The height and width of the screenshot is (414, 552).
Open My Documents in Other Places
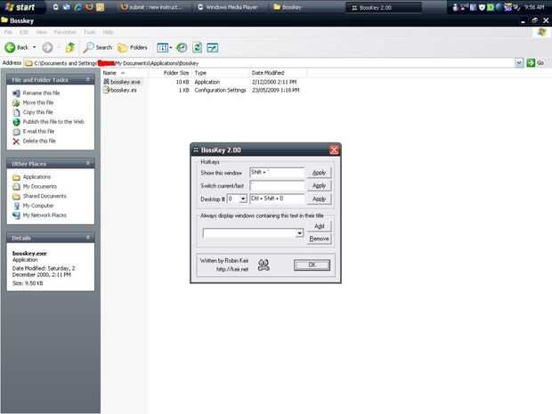pyautogui.click(x=39, y=186)
